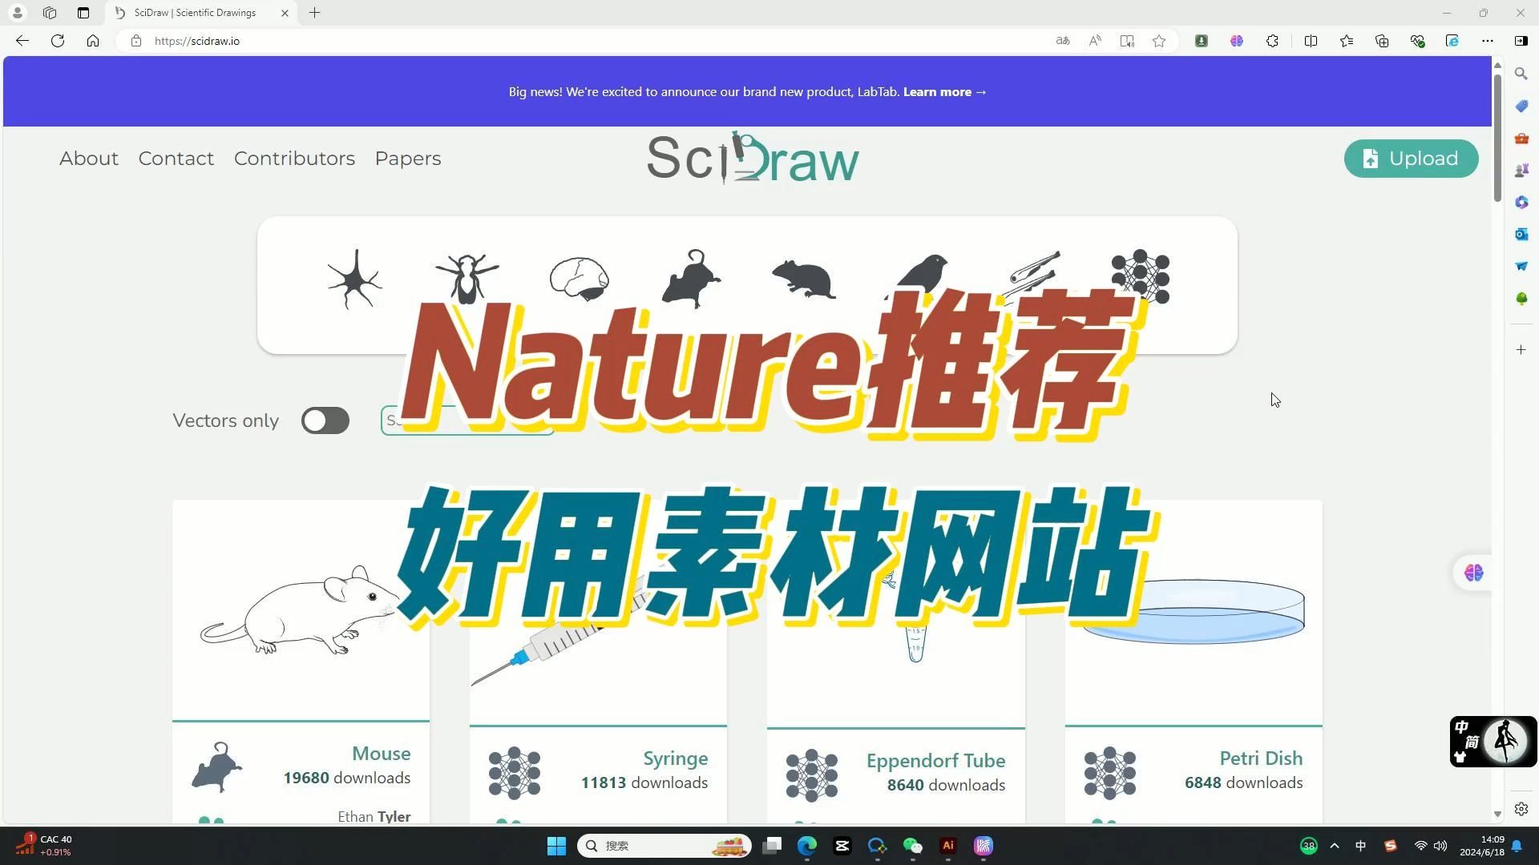1539x865 pixels.
Task: Open sidebar search icon
Action: click(1521, 74)
